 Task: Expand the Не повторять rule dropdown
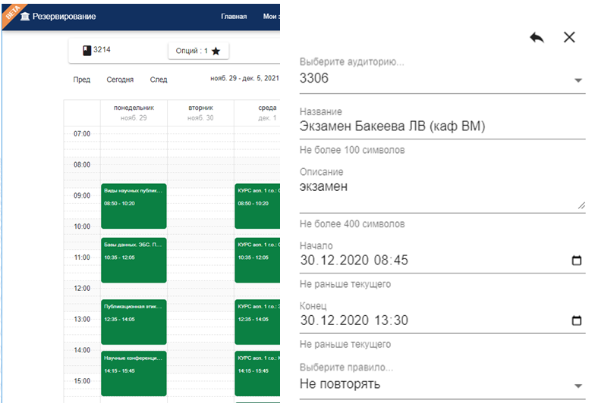coord(578,386)
